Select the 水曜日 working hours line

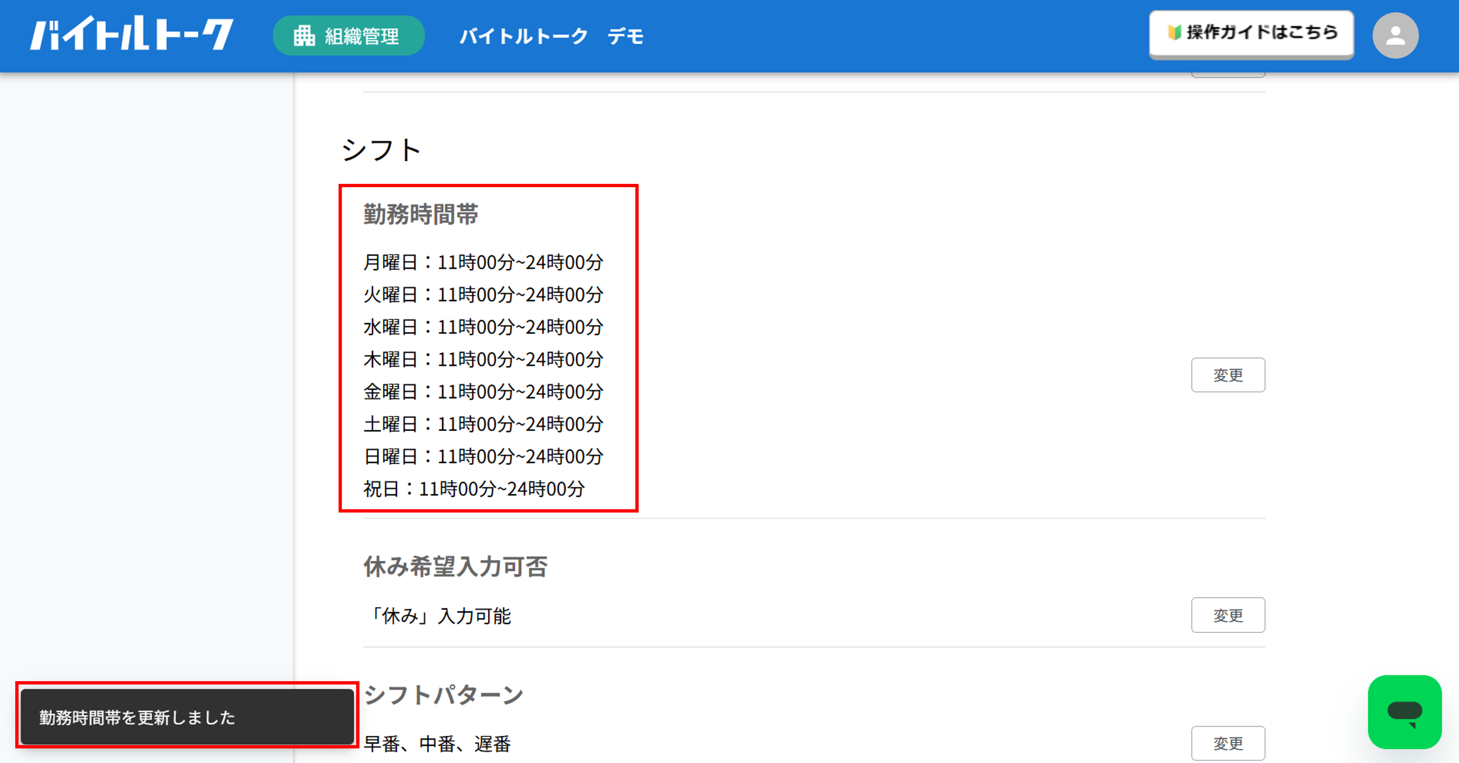[x=483, y=327]
